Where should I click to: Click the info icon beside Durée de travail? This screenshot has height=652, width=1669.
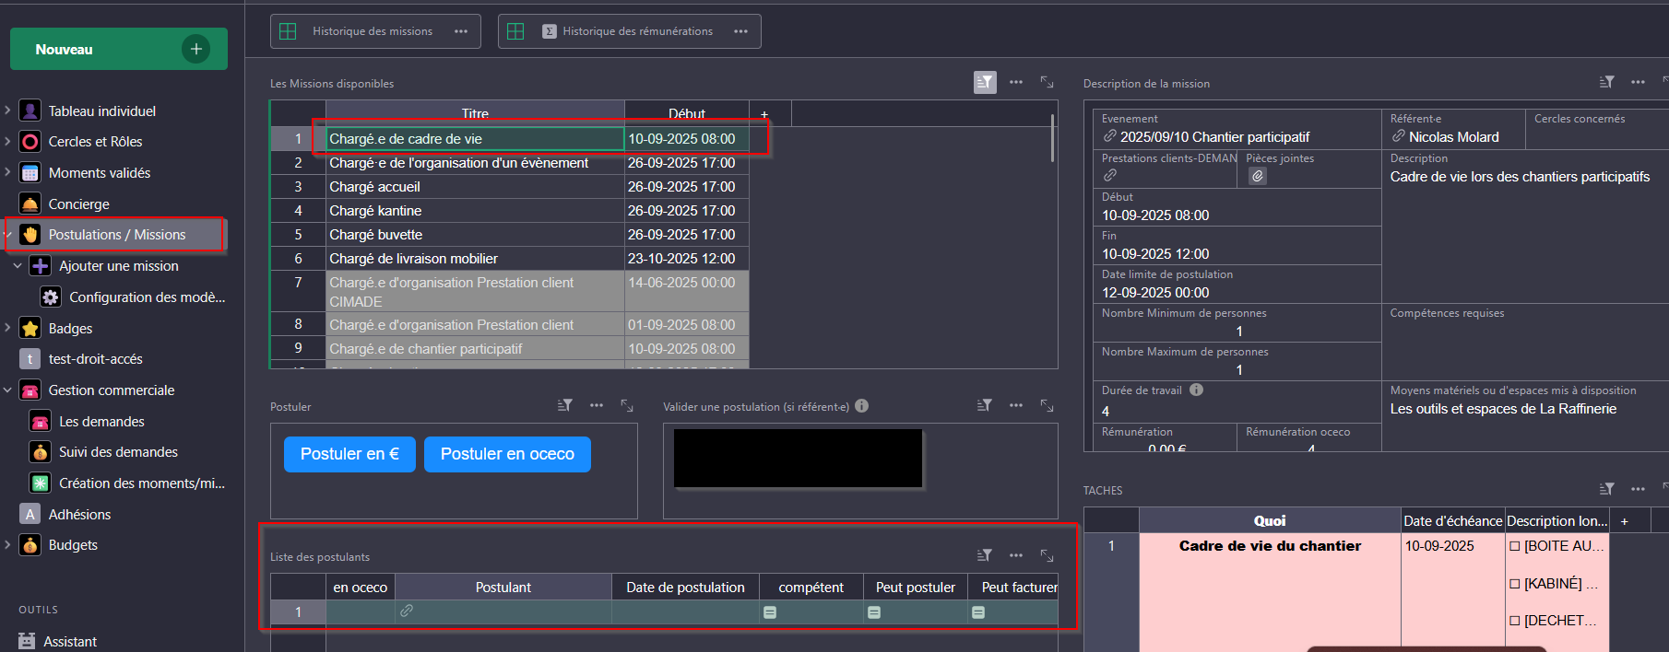tap(1196, 390)
